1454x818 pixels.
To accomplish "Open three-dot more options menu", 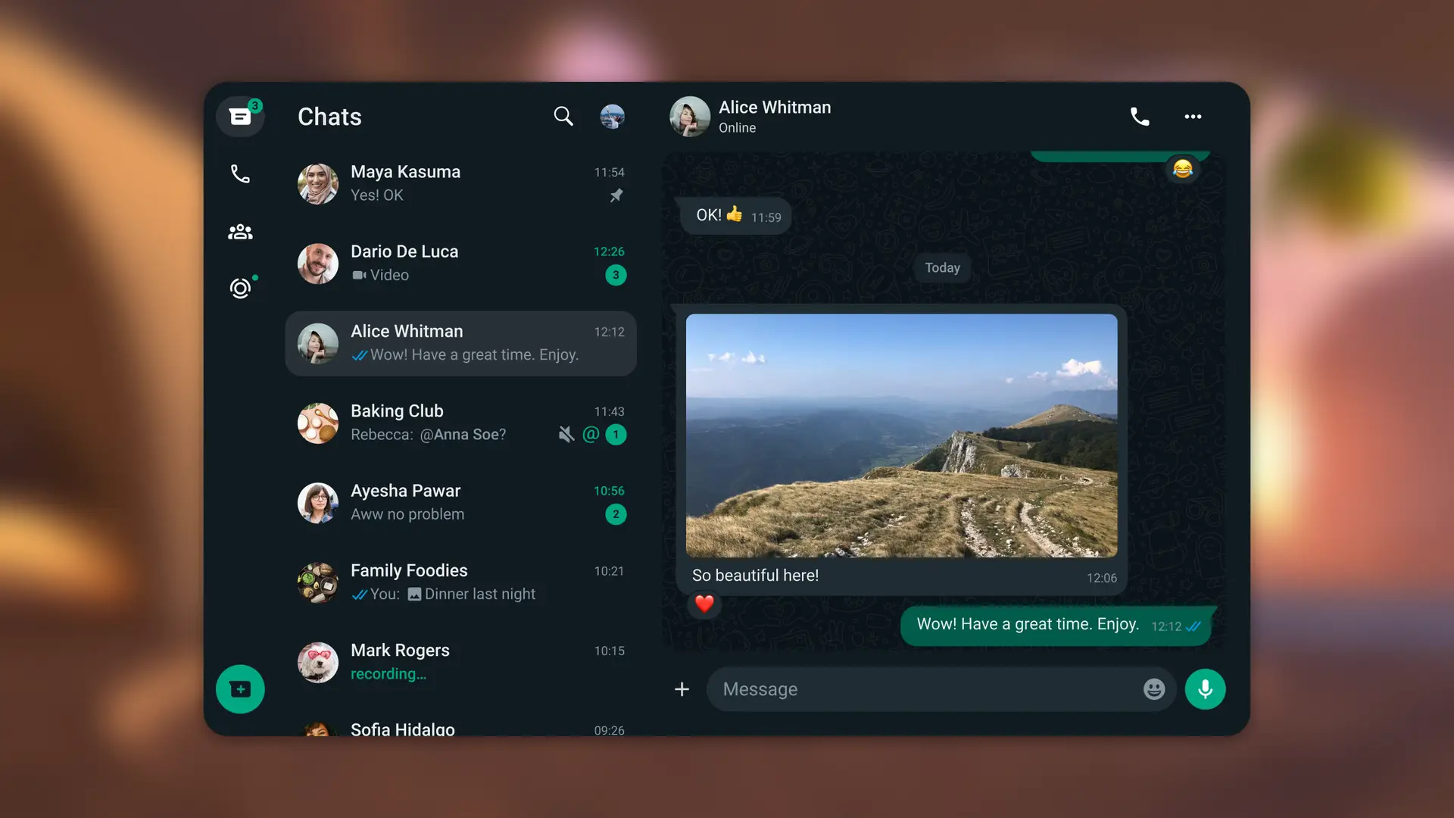I will 1193,117.
